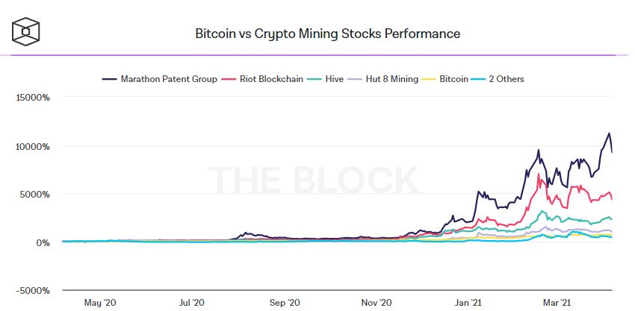635x311 pixels.
Task: Select the Jan '21 x-axis label
Action: coord(469,302)
